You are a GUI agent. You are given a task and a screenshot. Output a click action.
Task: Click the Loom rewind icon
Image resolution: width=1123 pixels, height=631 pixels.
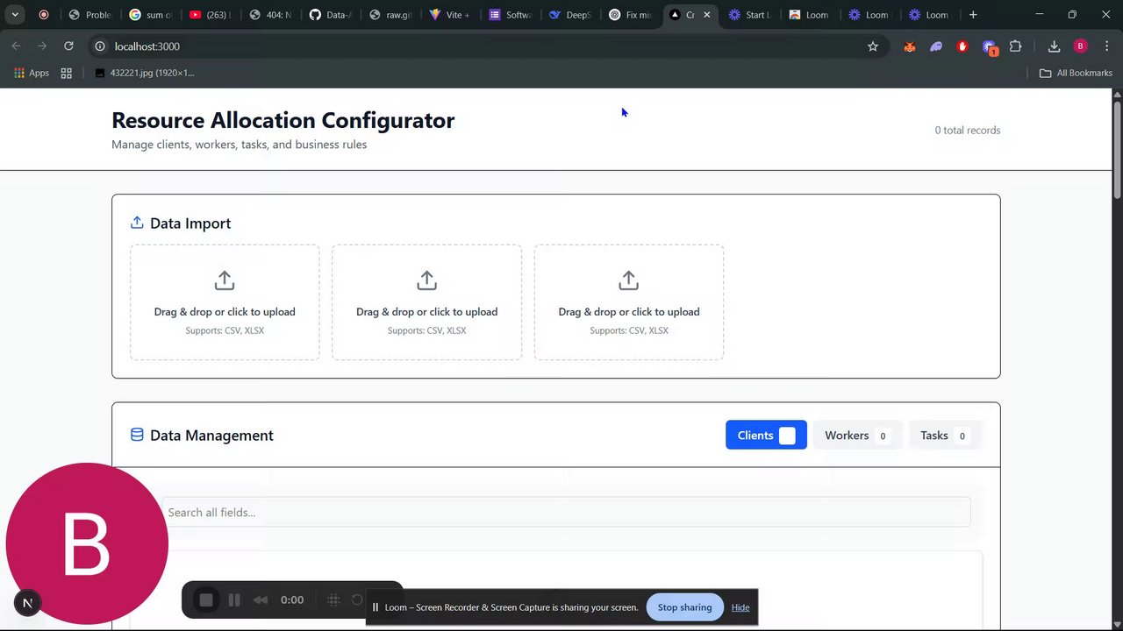pos(261,599)
